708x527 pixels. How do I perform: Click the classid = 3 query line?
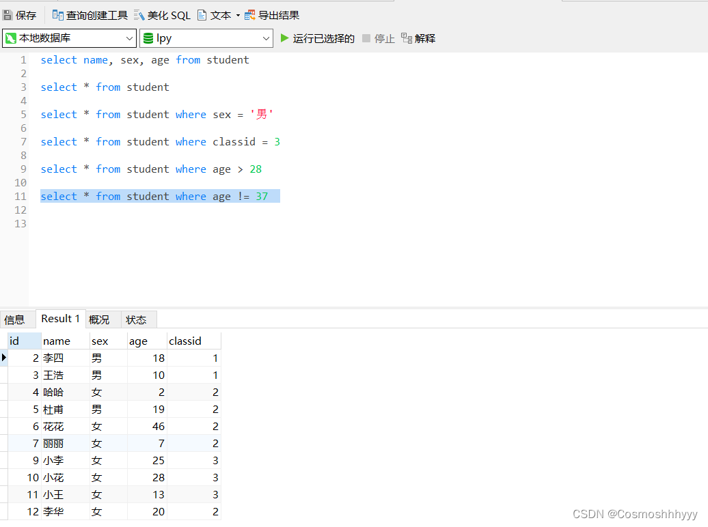[x=161, y=142]
